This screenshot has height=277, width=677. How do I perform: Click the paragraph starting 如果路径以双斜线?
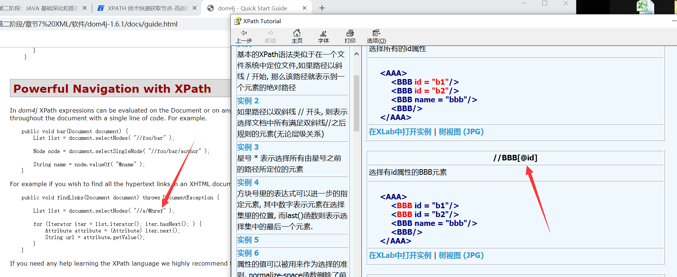coord(292,123)
